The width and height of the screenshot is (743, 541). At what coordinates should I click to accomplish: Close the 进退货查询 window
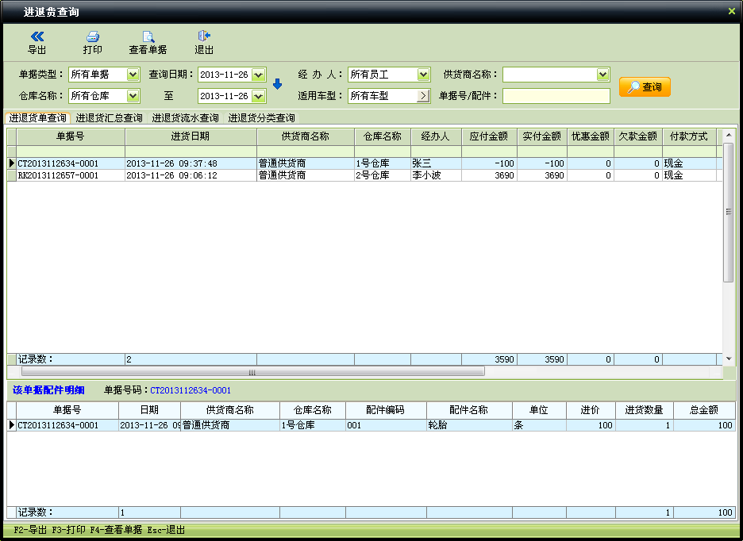732,11
